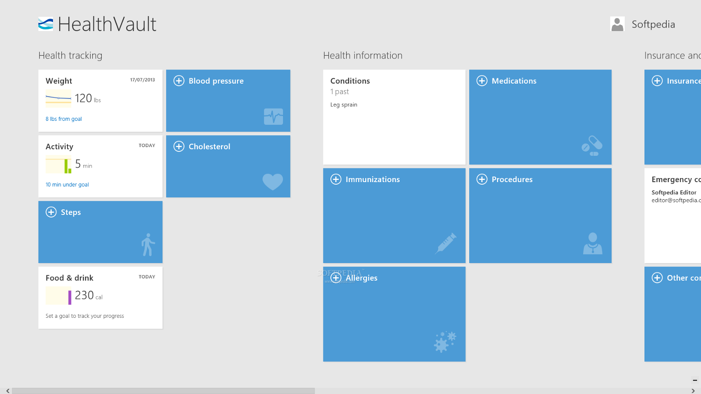
Task: Click the horizontal scrollbar right arrow
Action: [x=693, y=391]
